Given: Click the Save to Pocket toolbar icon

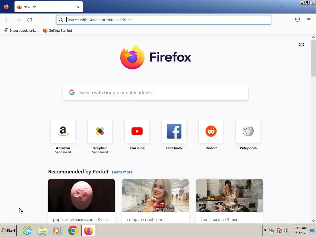Looking at the screenshot, I should click(297, 20).
